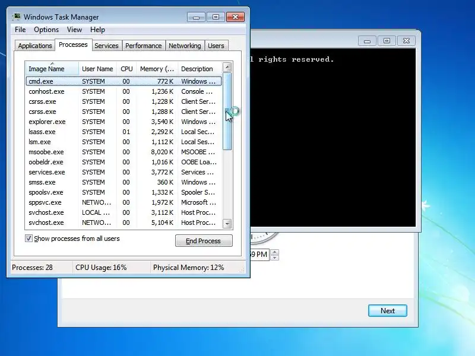Viewport: 475px width, 356px height.
Task: Select the Processes tab
Action: [73, 45]
